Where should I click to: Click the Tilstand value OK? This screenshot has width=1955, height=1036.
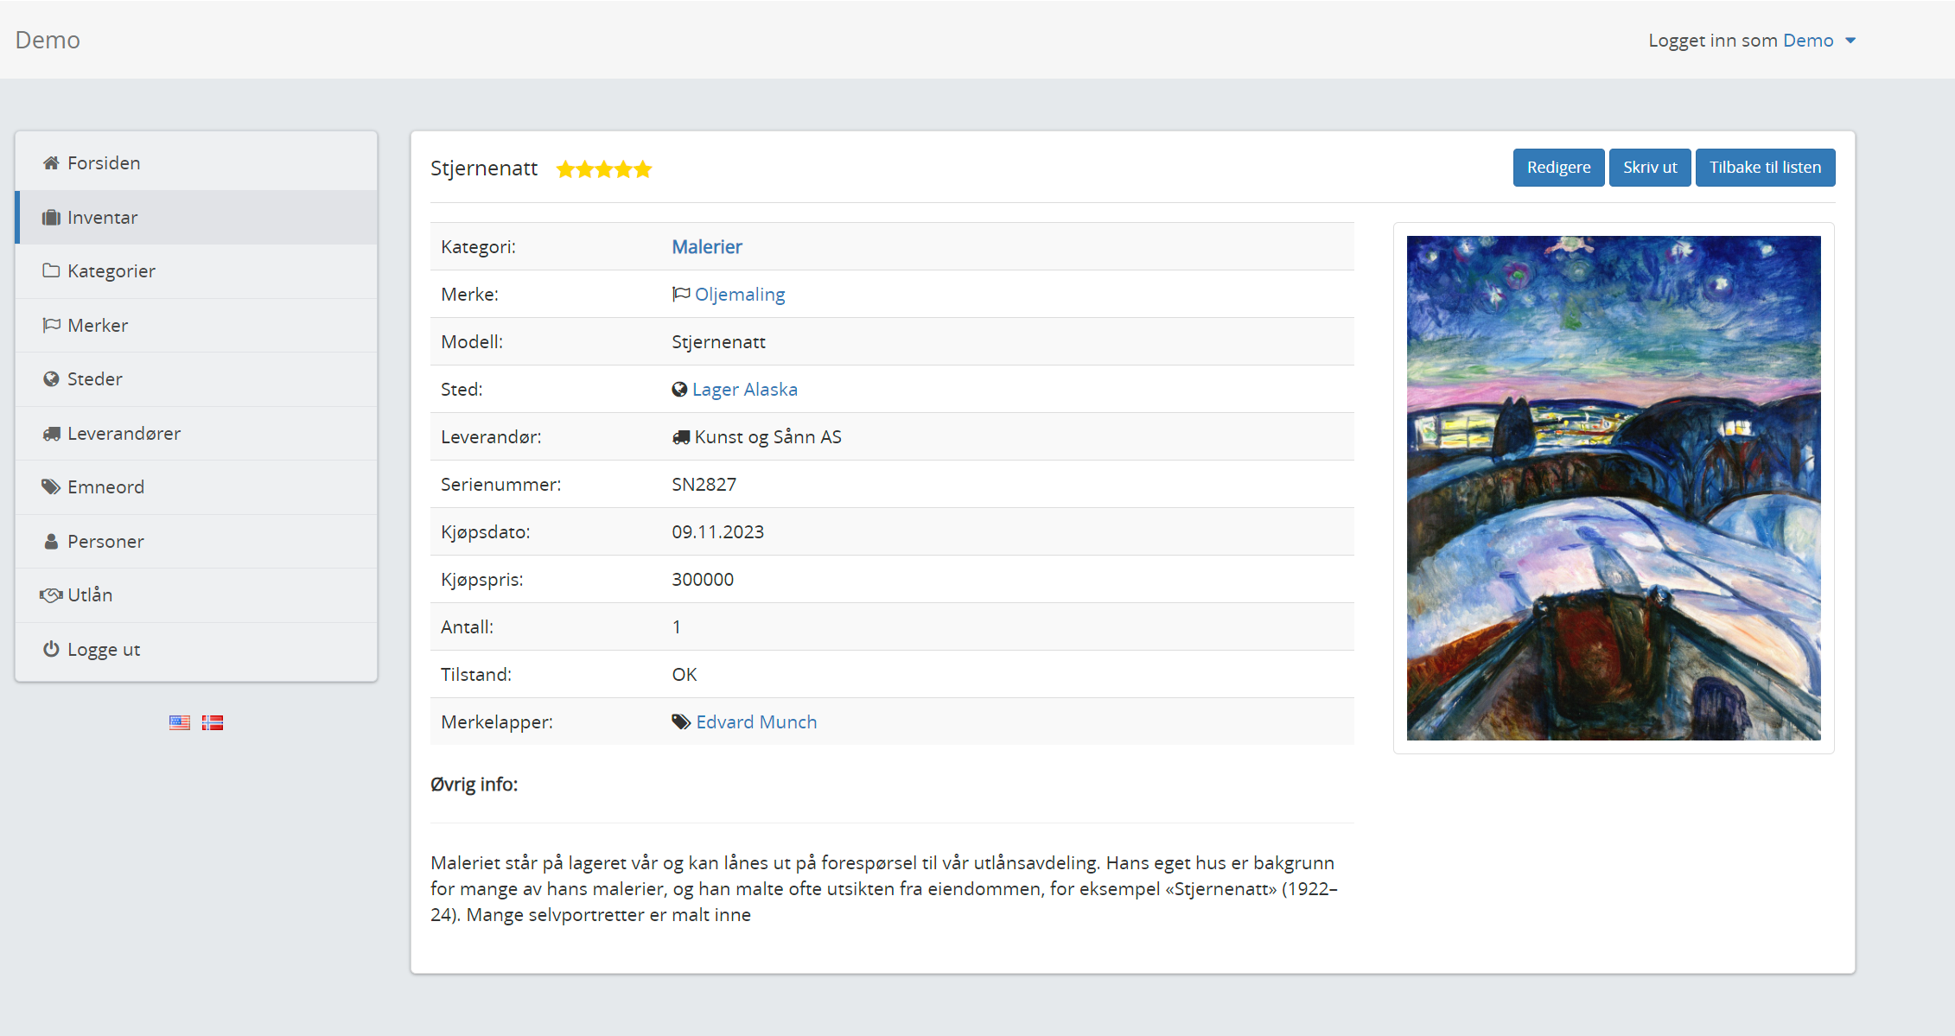coord(685,675)
